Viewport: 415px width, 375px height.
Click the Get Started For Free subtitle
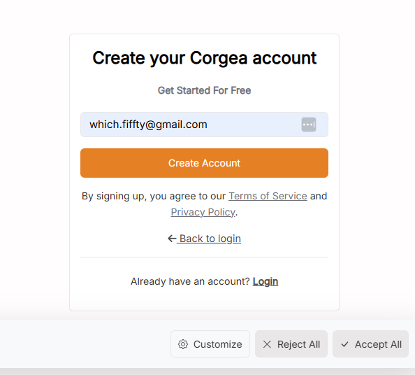tap(204, 90)
